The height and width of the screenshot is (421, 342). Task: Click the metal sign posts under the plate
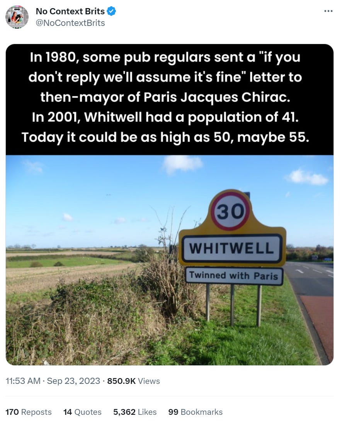point(233,305)
